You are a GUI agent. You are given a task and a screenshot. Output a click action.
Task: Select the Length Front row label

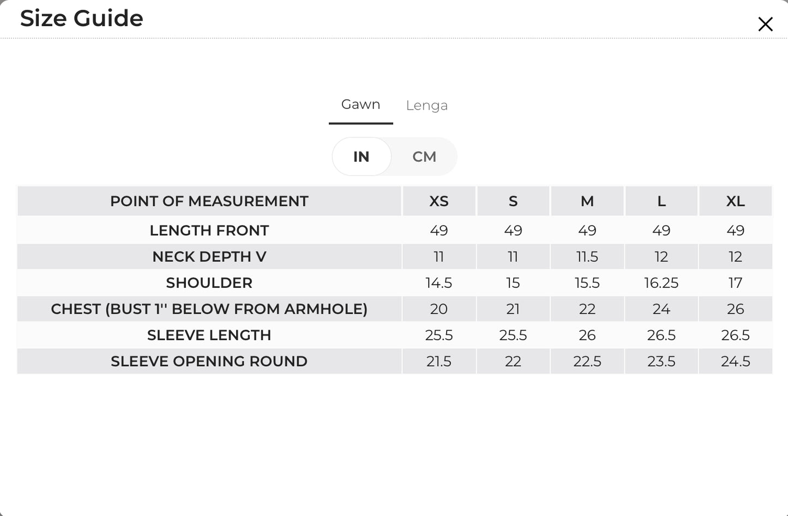[x=209, y=230]
